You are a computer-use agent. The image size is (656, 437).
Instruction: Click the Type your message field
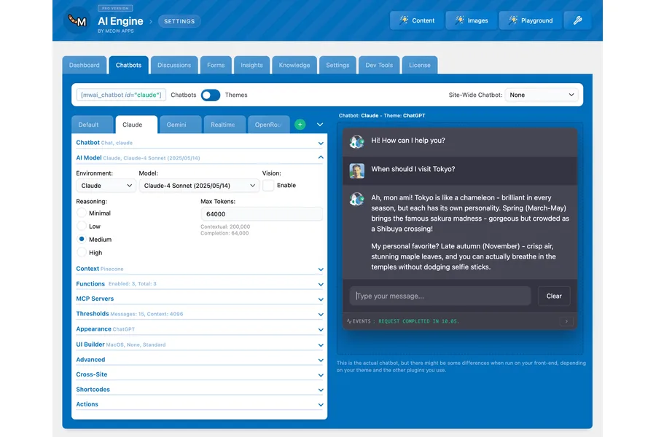coord(440,296)
